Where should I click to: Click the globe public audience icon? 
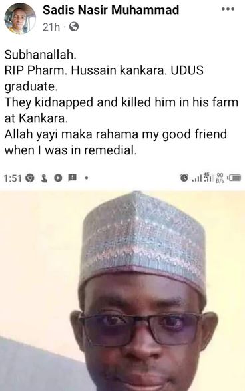[x=74, y=27]
